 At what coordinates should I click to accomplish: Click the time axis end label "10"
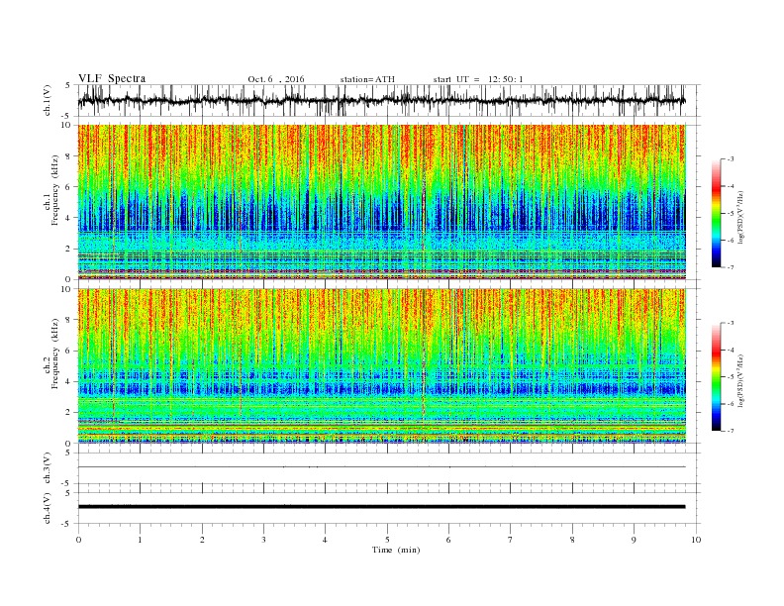[696, 540]
